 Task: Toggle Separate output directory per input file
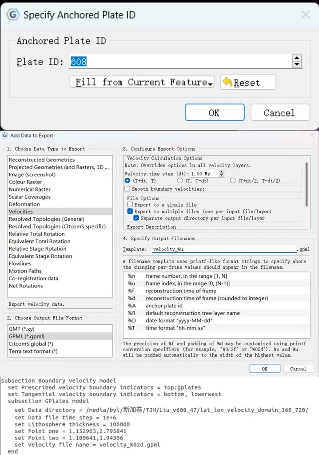[136, 218]
